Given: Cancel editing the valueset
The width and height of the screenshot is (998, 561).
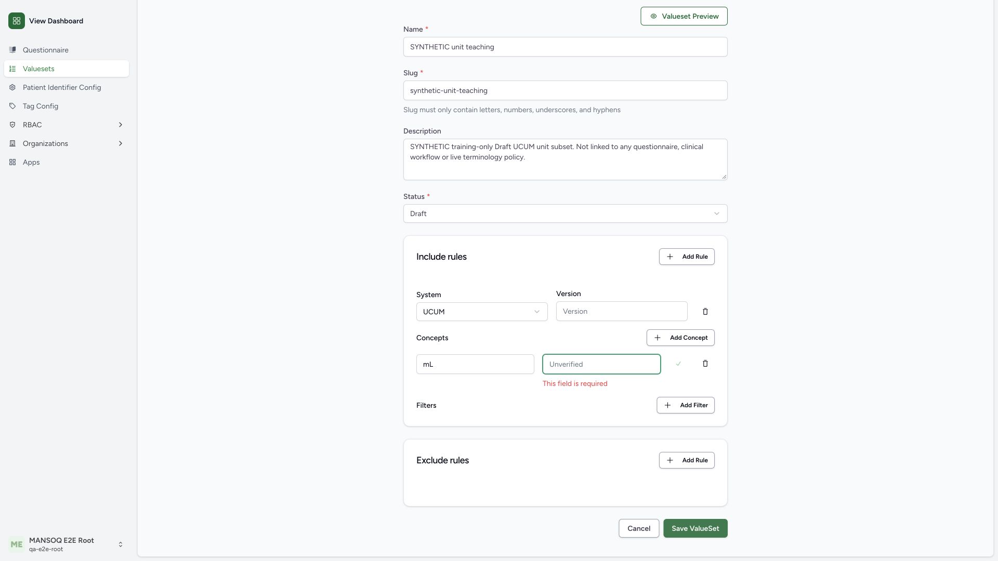Looking at the screenshot, I should coord(639,528).
